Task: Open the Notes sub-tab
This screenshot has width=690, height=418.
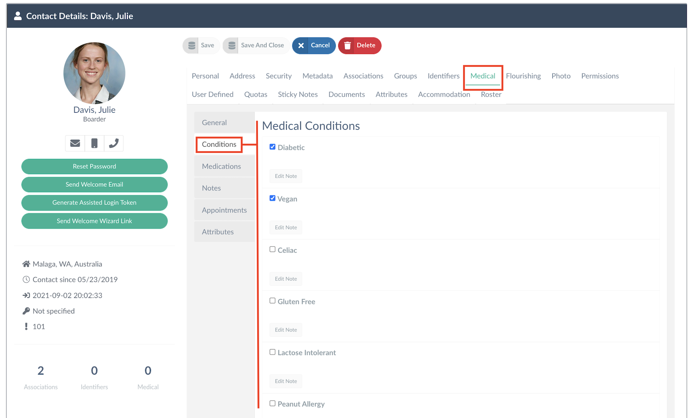Action: (224, 188)
